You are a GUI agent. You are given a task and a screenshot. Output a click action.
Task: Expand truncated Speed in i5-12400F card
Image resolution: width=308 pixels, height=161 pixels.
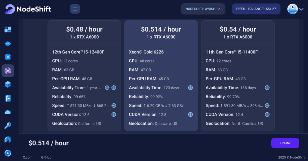pyautogui.click(x=114, y=105)
